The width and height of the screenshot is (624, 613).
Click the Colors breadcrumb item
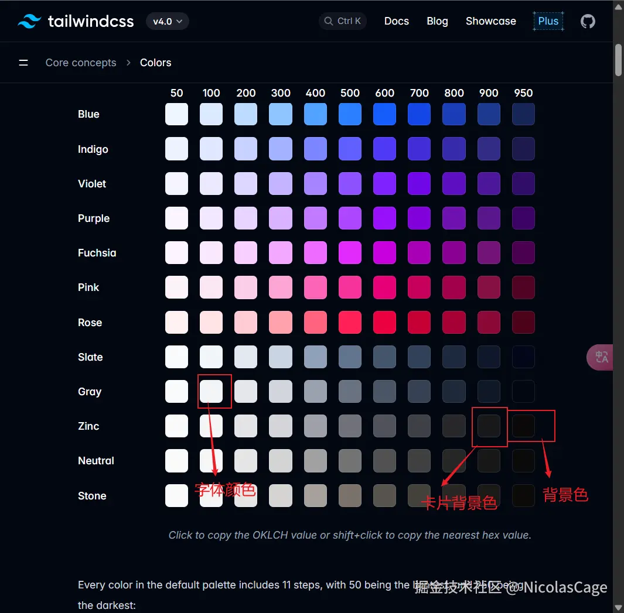[156, 63]
